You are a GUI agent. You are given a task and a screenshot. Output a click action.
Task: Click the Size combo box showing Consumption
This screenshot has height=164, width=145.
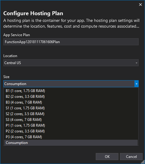[71, 84]
